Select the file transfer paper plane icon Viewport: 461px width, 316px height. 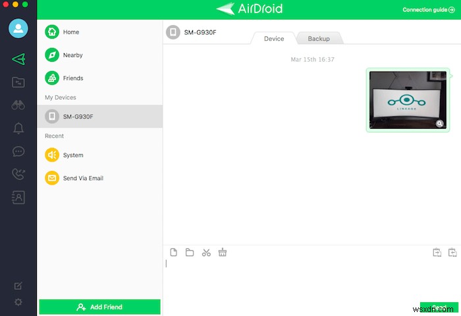coord(18,59)
